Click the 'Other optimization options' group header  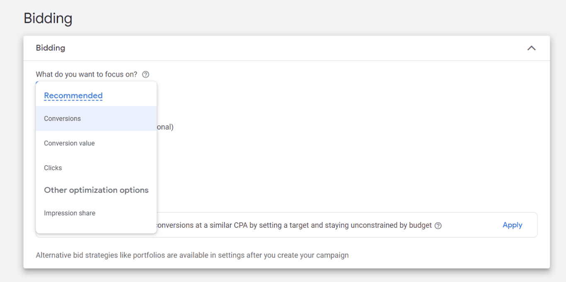tap(96, 190)
